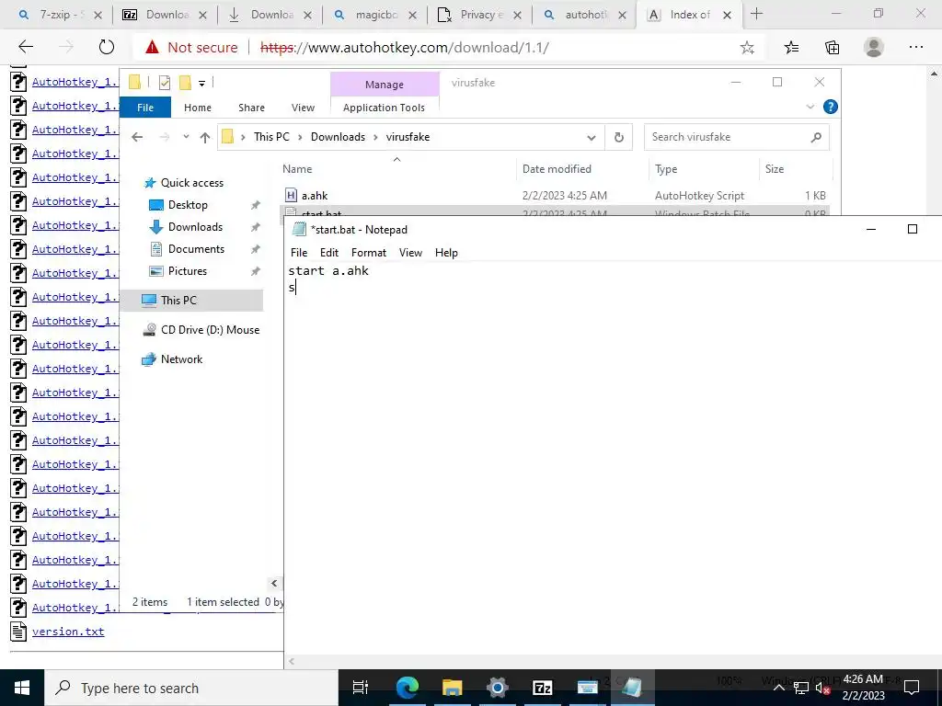Screen dimensions: 942x706
Task: Open the File tab in Explorer
Action: point(145,108)
